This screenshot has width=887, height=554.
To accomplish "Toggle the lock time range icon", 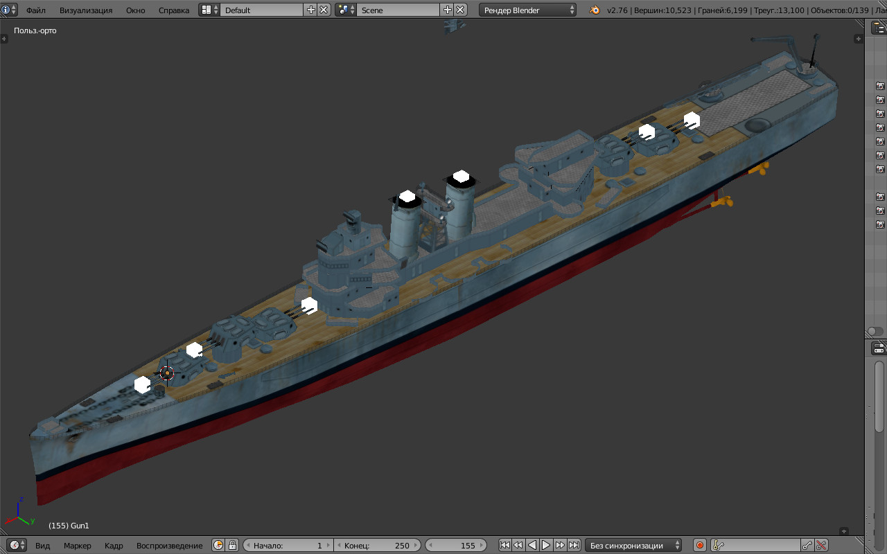I will point(232,545).
